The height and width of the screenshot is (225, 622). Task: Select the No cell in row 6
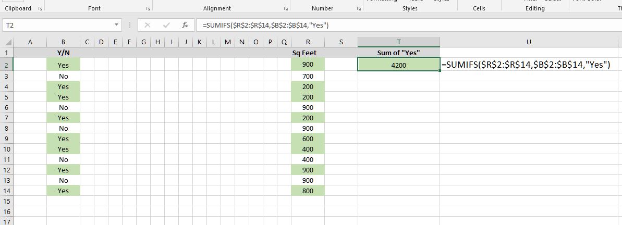63,107
